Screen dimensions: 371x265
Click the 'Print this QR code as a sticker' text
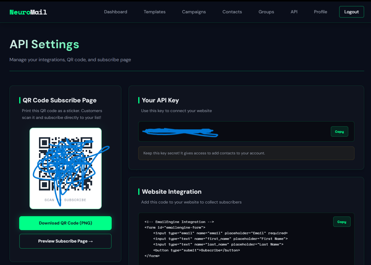(62, 114)
